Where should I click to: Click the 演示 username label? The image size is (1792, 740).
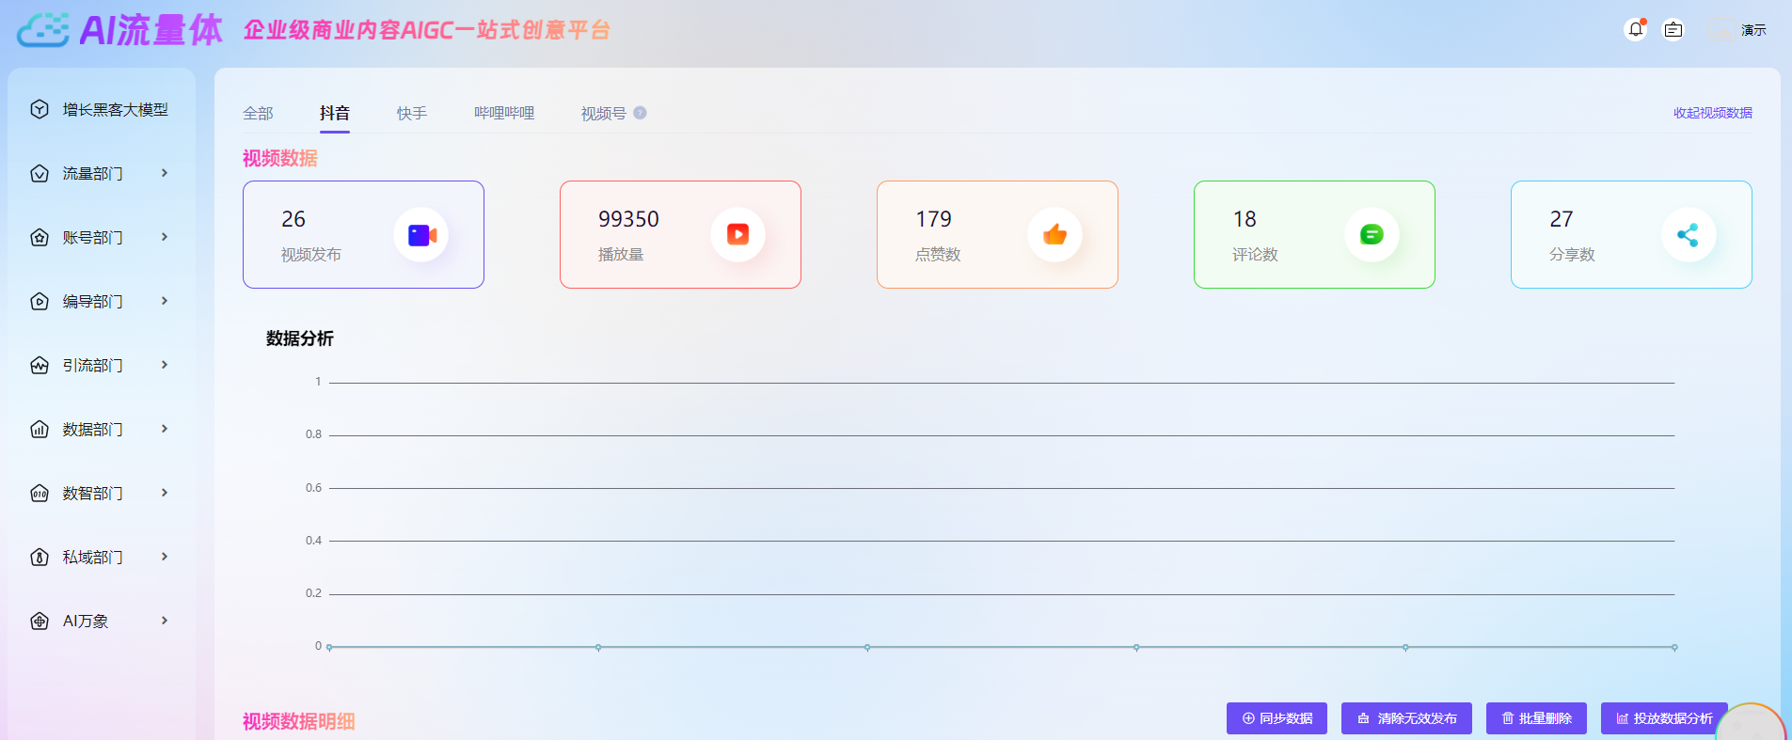[x=1753, y=30]
